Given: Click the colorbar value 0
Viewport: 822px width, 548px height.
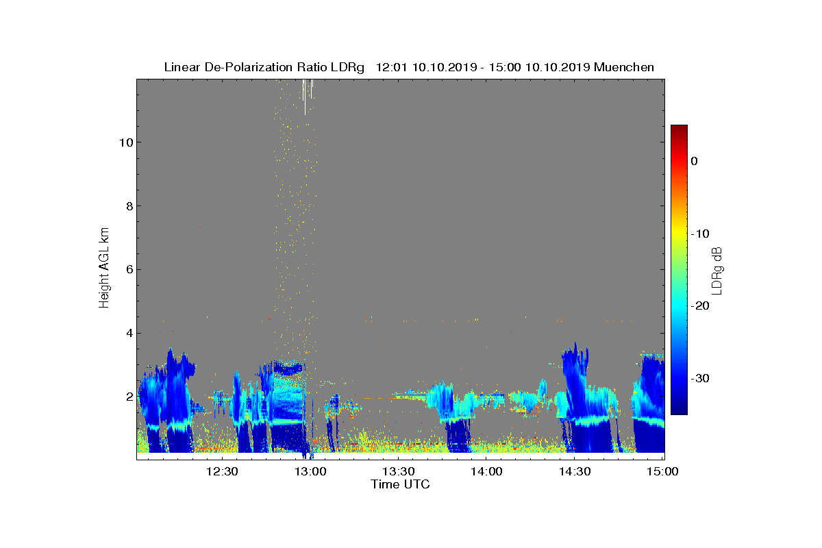Looking at the screenshot, I should point(695,161).
